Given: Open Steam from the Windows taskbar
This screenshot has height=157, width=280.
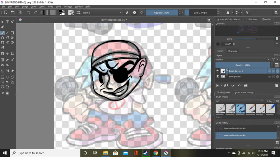Looking at the screenshot, I should (146, 153).
